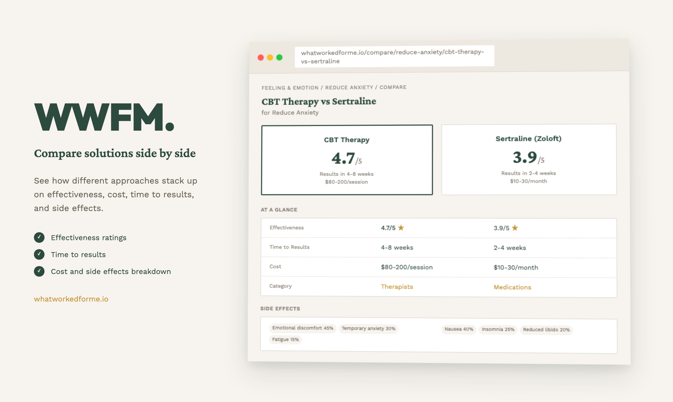Click the star beside the 3.9/5 rating
The height and width of the screenshot is (402, 673).
(515, 228)
